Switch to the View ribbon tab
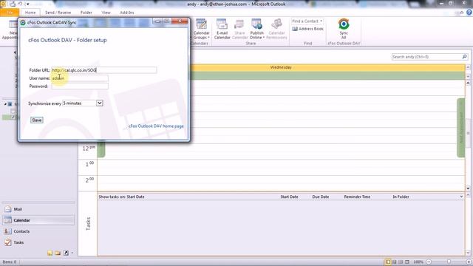This screenshot has height=266, width=473. pyautogui.click(x=106, y=13)
